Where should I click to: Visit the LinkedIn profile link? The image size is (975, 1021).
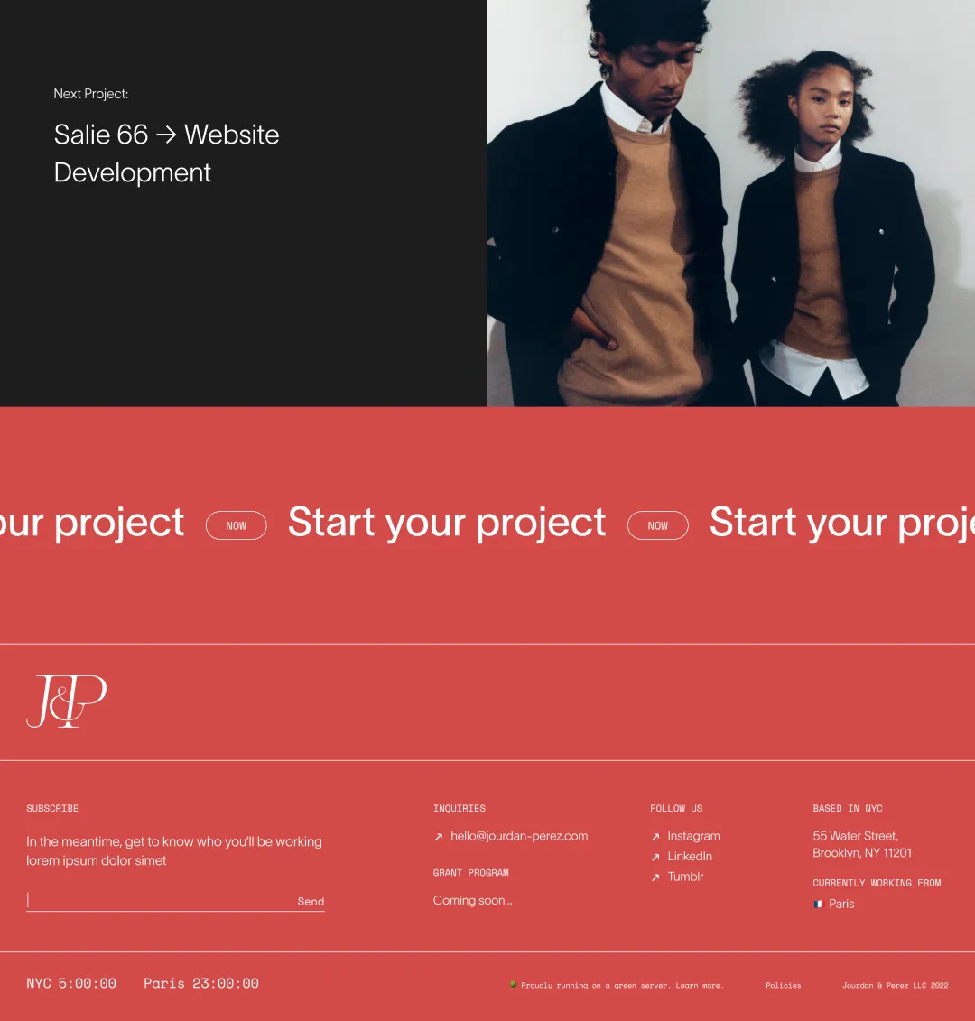(x=690, y=856)
